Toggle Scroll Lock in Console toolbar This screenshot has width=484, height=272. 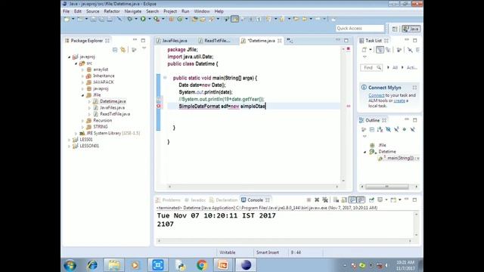point(344,199)
